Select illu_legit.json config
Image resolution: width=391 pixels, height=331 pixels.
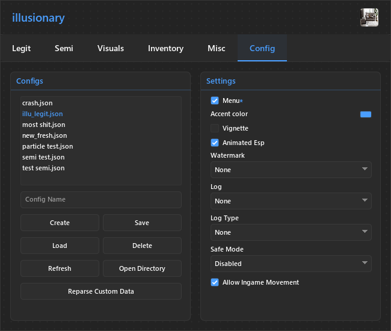tap(100, 114)
